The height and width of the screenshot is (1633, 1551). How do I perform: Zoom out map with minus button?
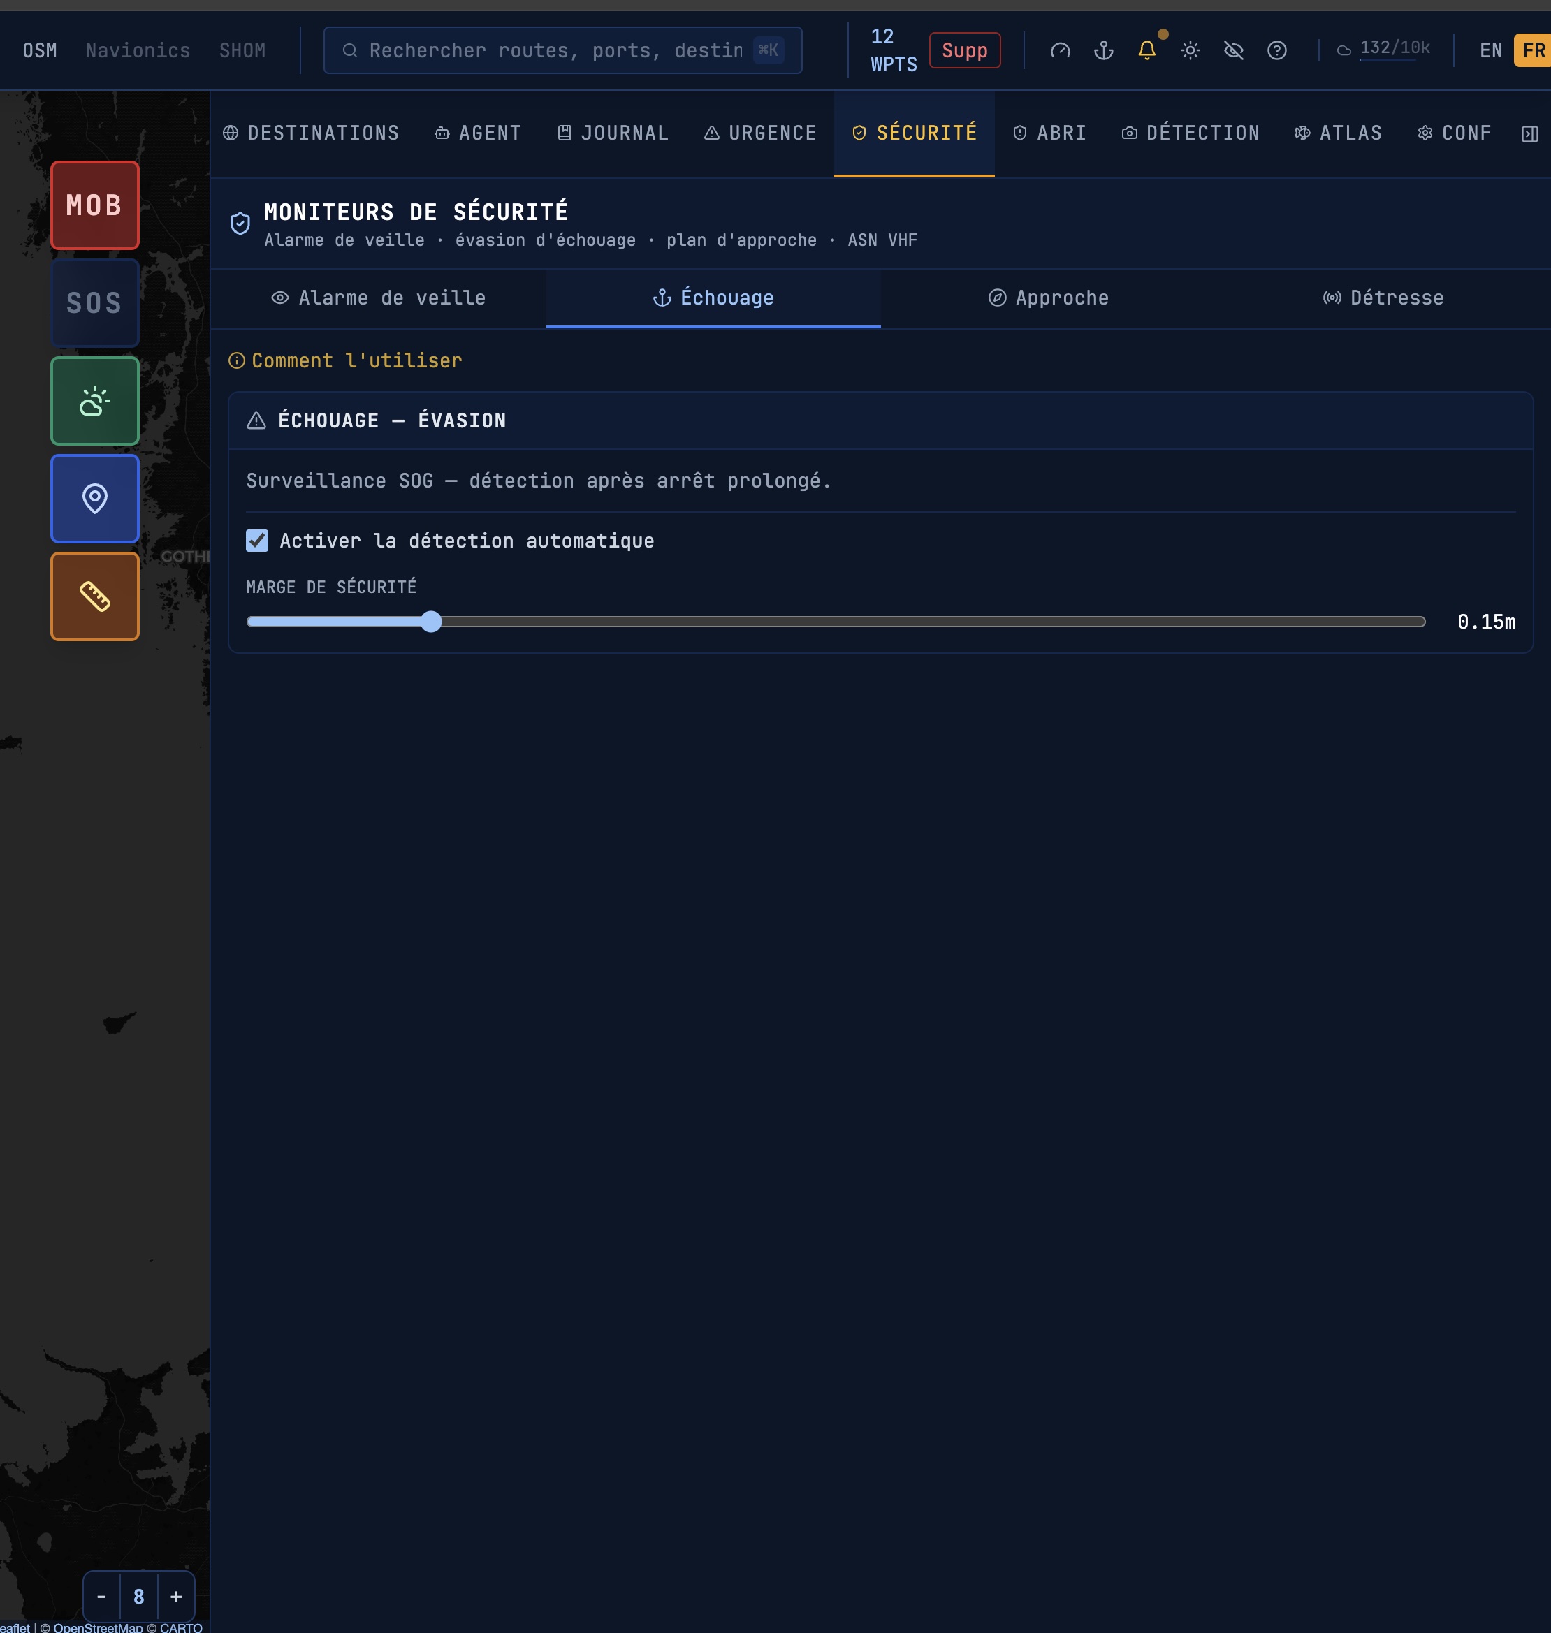102,1597
